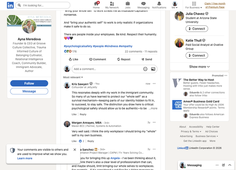This screenshot has height=170, width=236.
Task: Open Katie Thull's profile name
Action: click(194, 41)
